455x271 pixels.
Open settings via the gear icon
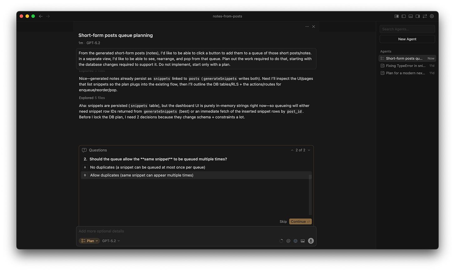click(432, 16)
